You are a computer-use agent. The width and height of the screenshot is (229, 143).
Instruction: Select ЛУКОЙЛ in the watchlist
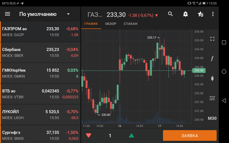click(40, 114)
